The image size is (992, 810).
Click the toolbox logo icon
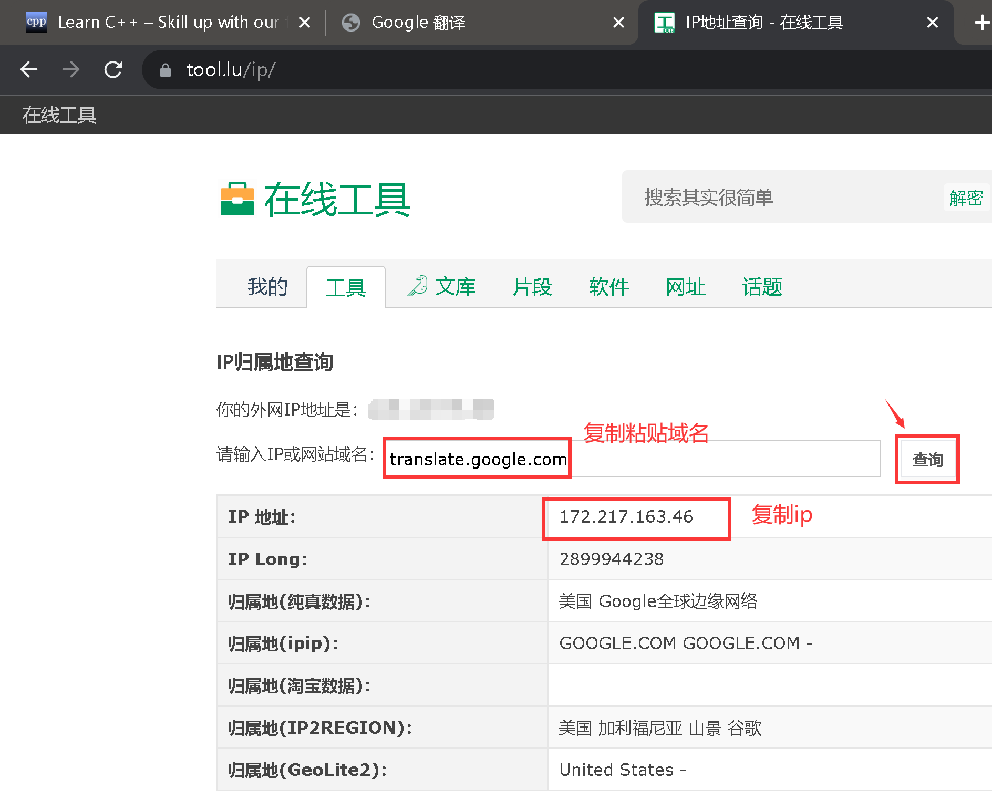237,199
